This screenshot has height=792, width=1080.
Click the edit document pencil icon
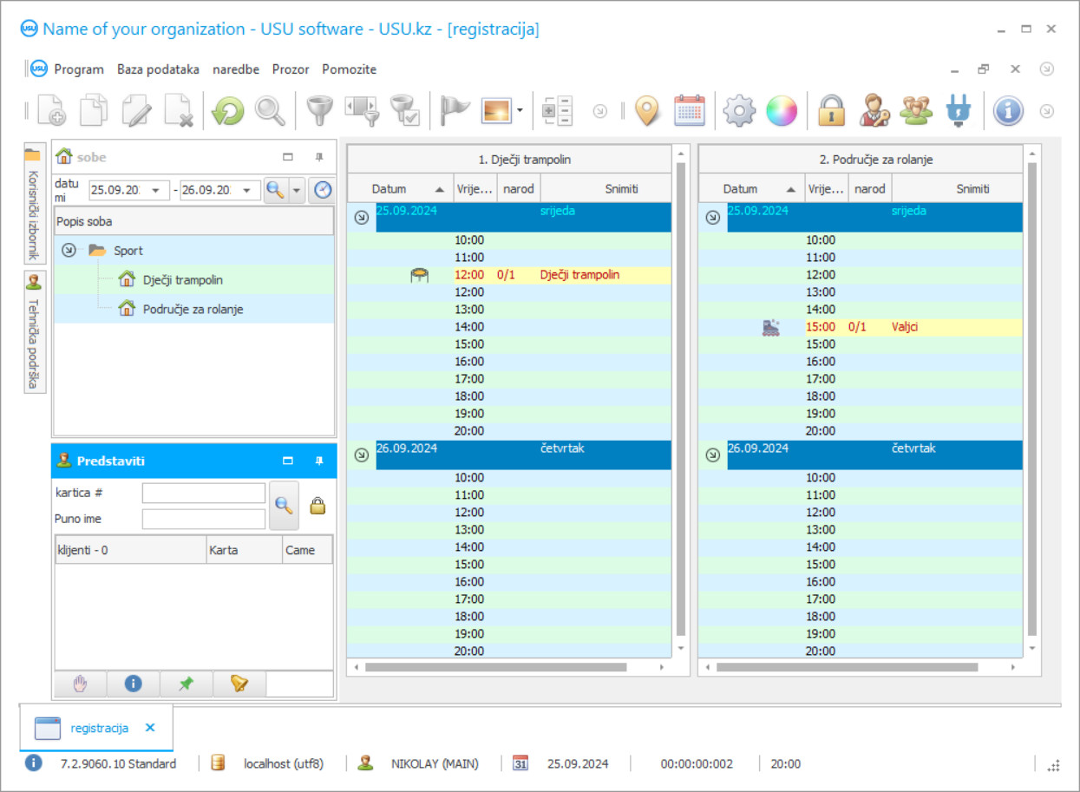coord(137,111)
